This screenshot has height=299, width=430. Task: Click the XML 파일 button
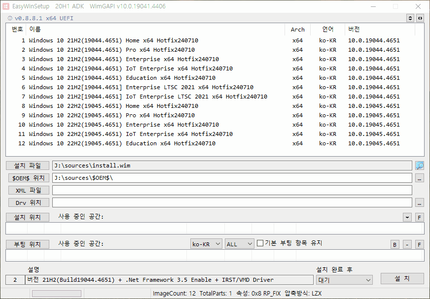tap(29, 190)
